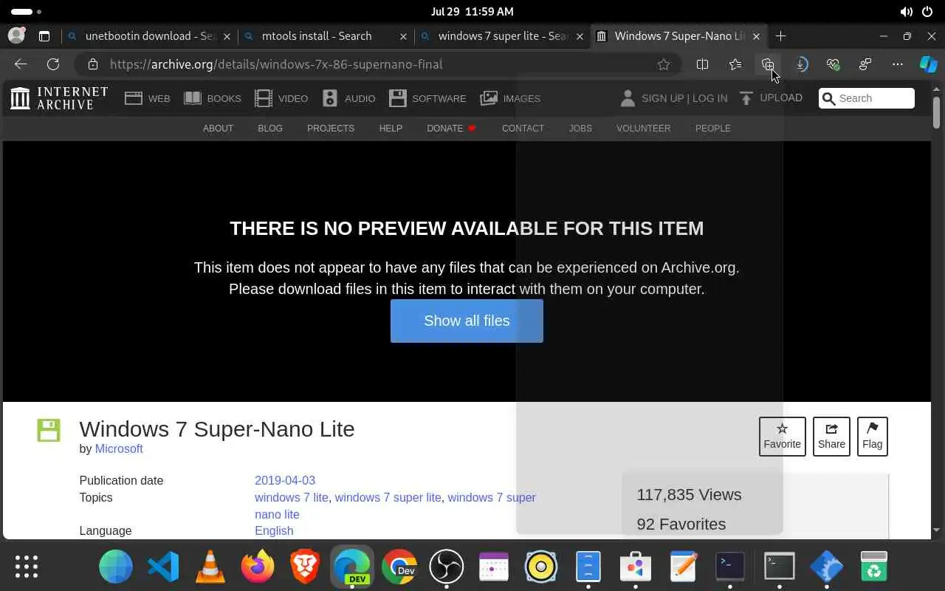Open the PROJECTS link
This screenshot has width=945, height=591.
pos(331,129)
